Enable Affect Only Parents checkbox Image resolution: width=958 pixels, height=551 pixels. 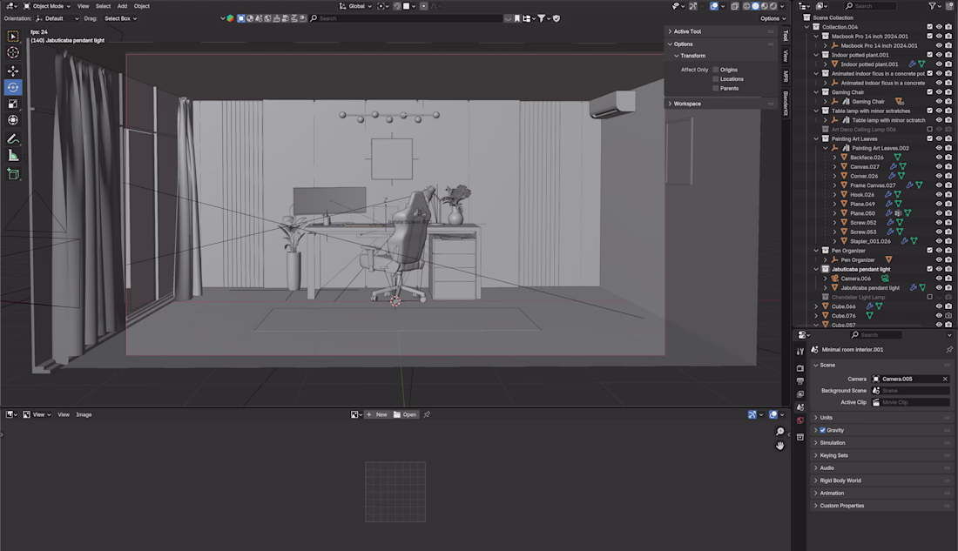tap(716, 89)
